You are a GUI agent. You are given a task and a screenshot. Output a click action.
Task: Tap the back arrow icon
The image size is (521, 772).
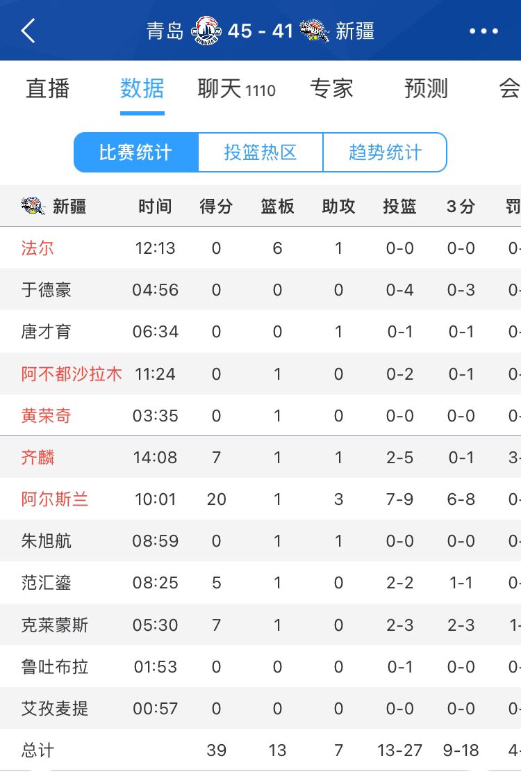[x=28, y=31]
